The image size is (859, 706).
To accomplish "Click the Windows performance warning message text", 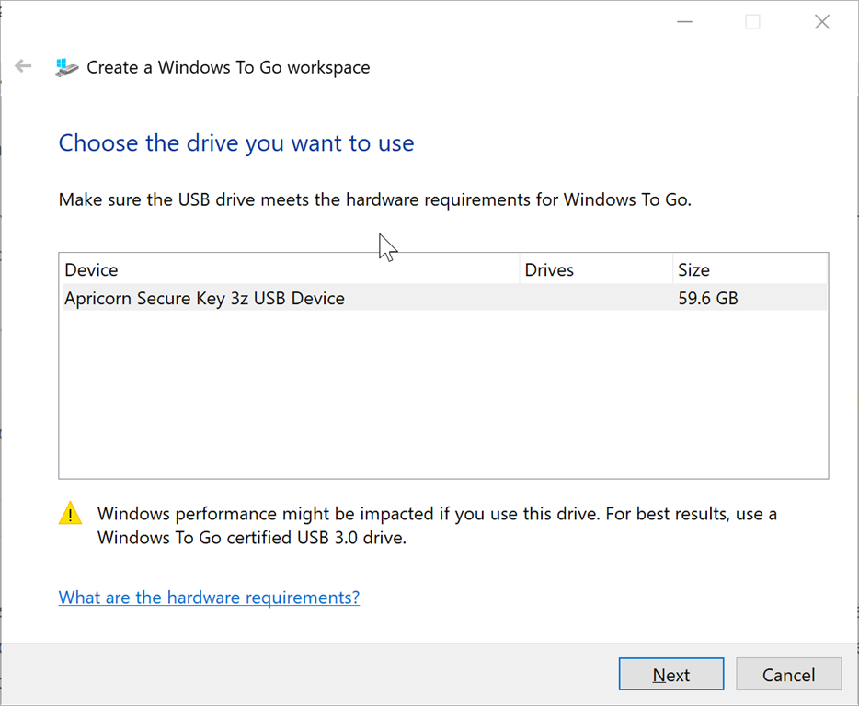I will tap(437, 526).
